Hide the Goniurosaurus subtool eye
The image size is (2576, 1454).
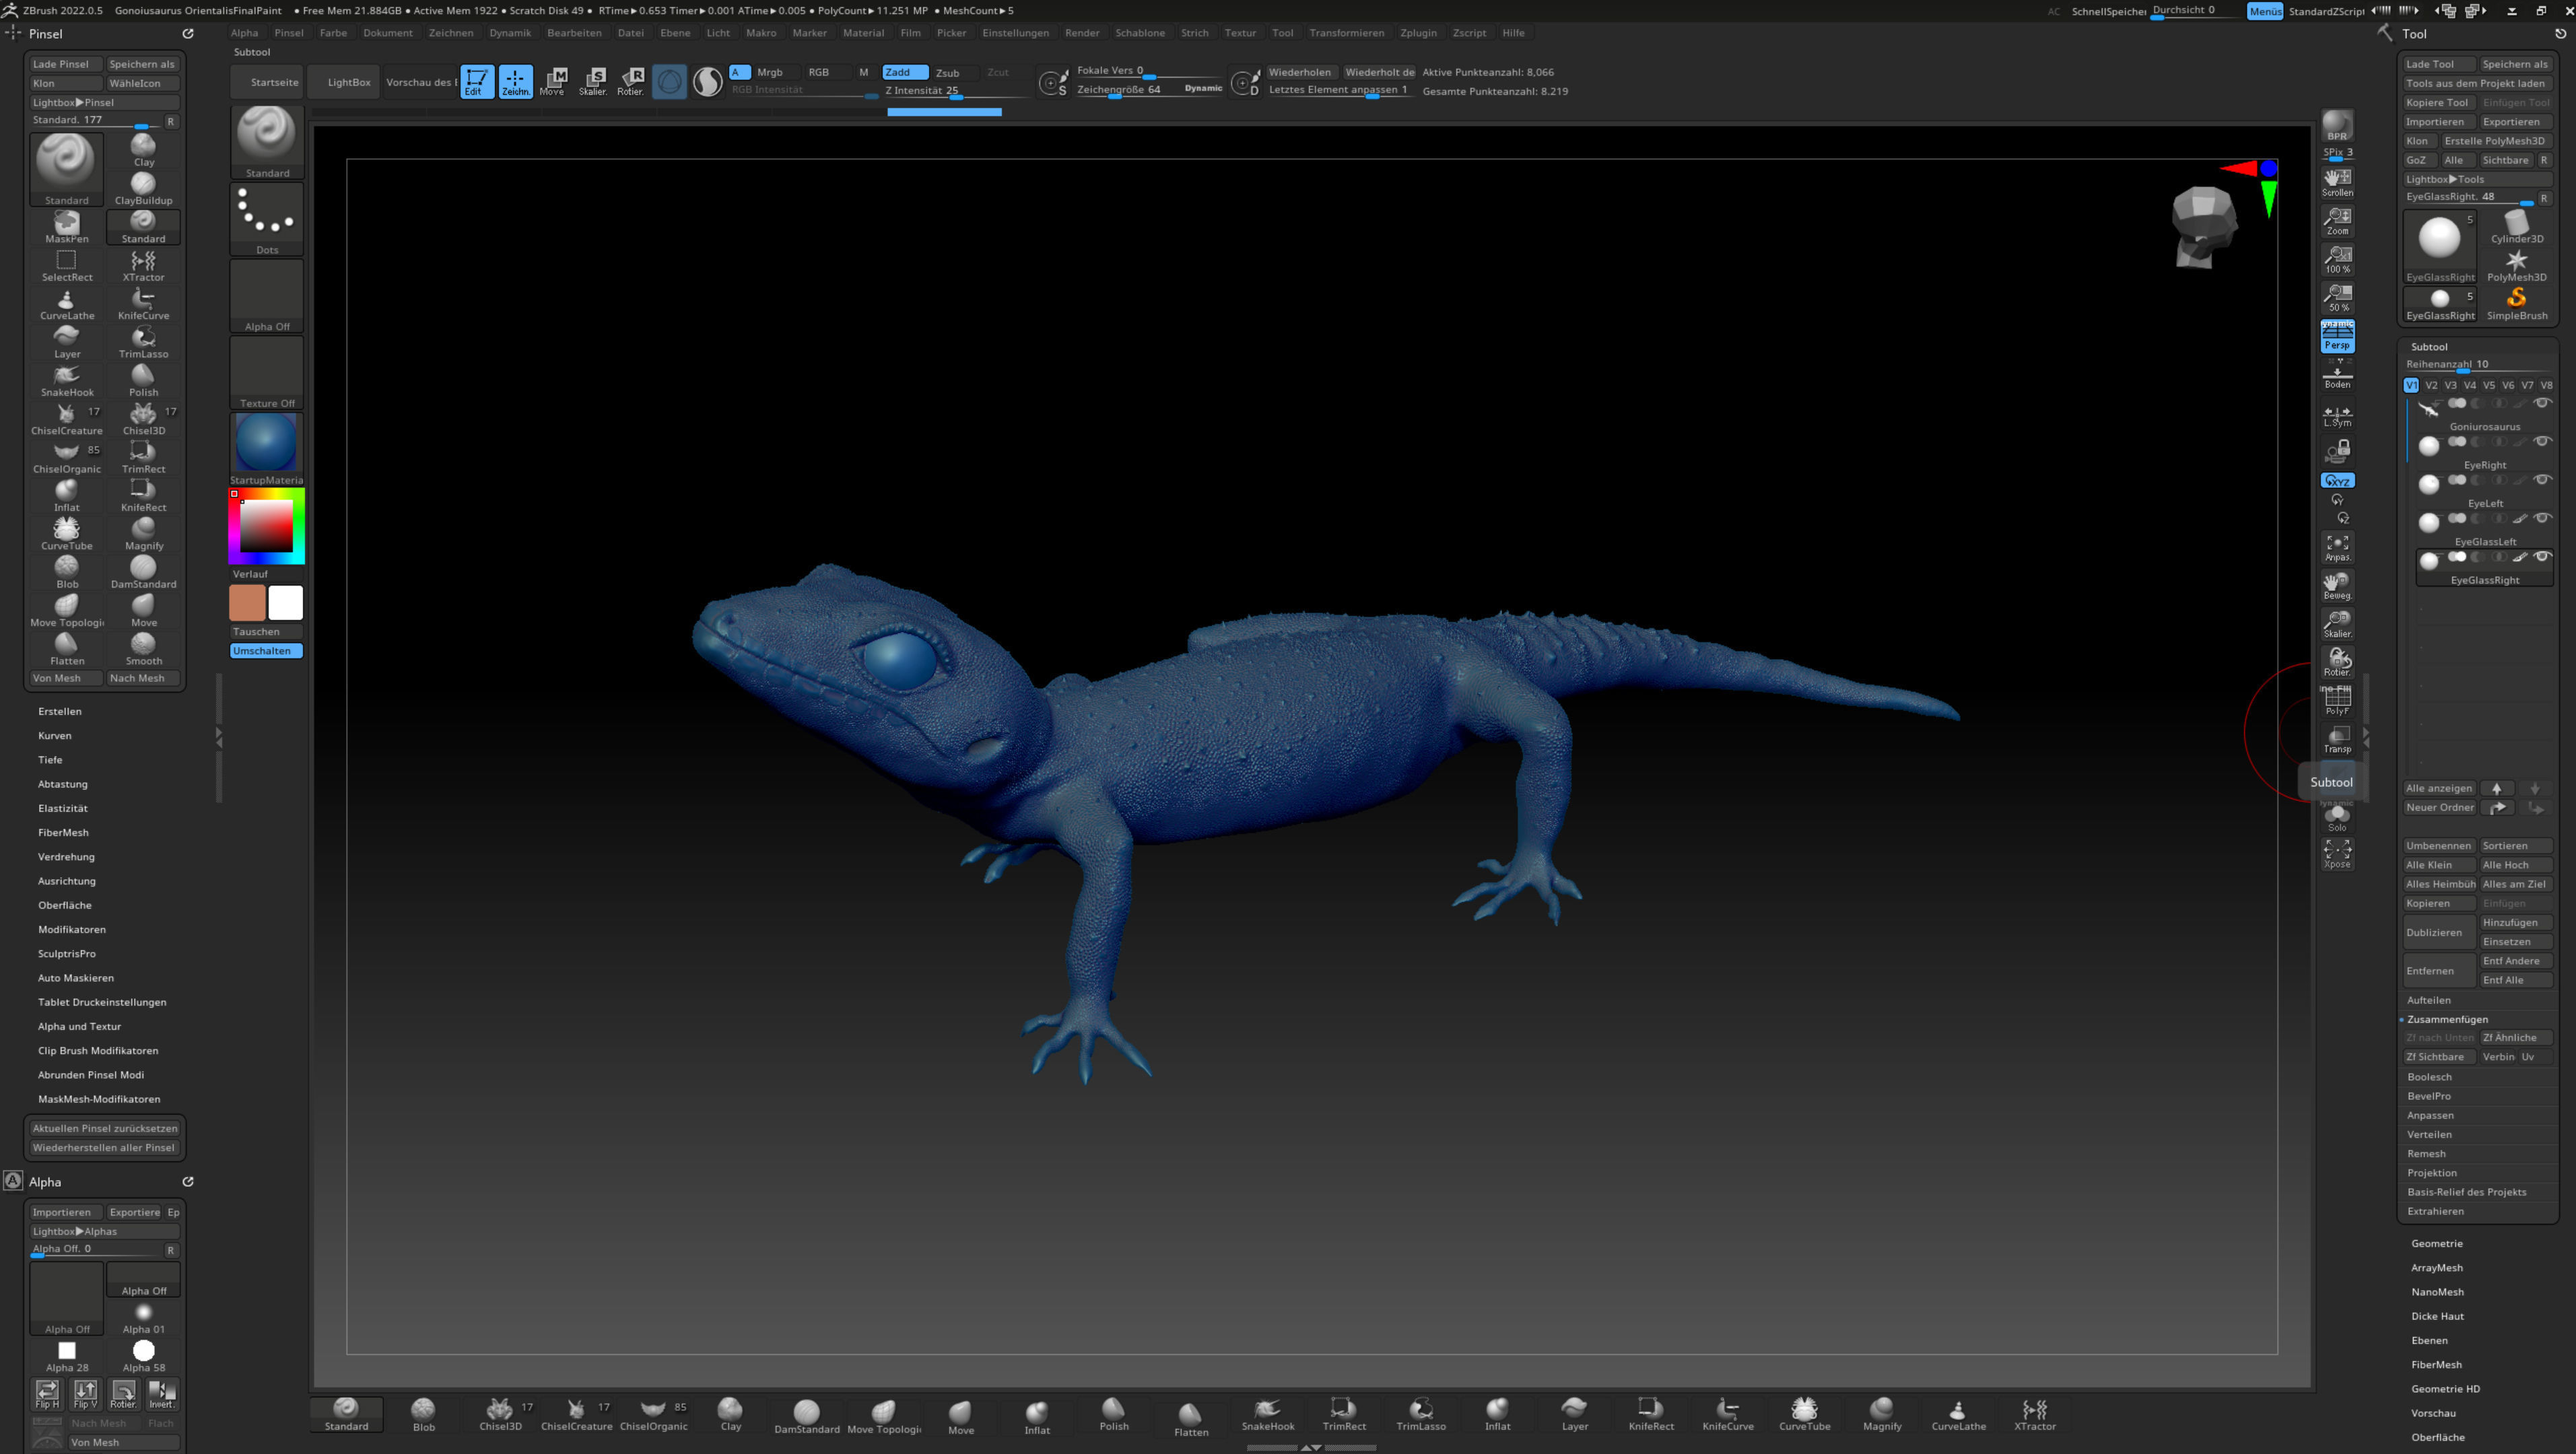coord(2541,403)
